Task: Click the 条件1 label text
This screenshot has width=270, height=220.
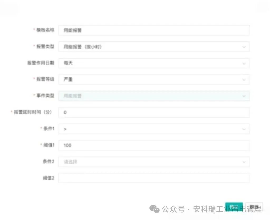Action: [x=49, y=129]
